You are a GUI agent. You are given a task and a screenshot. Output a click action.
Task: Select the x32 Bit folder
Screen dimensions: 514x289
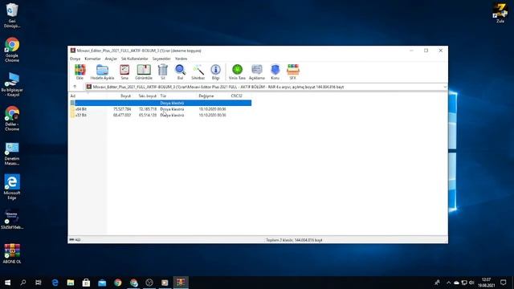[x=80, y=116]
